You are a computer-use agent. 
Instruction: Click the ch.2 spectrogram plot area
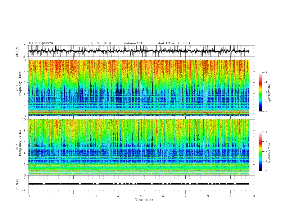point(139,147)
